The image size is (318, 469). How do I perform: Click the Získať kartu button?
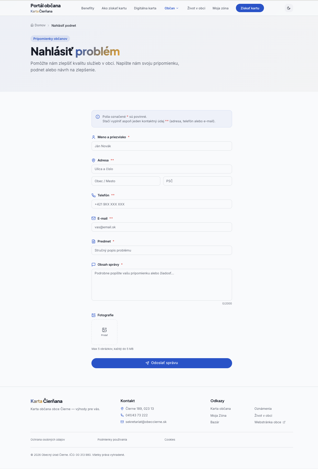point(250,8)
